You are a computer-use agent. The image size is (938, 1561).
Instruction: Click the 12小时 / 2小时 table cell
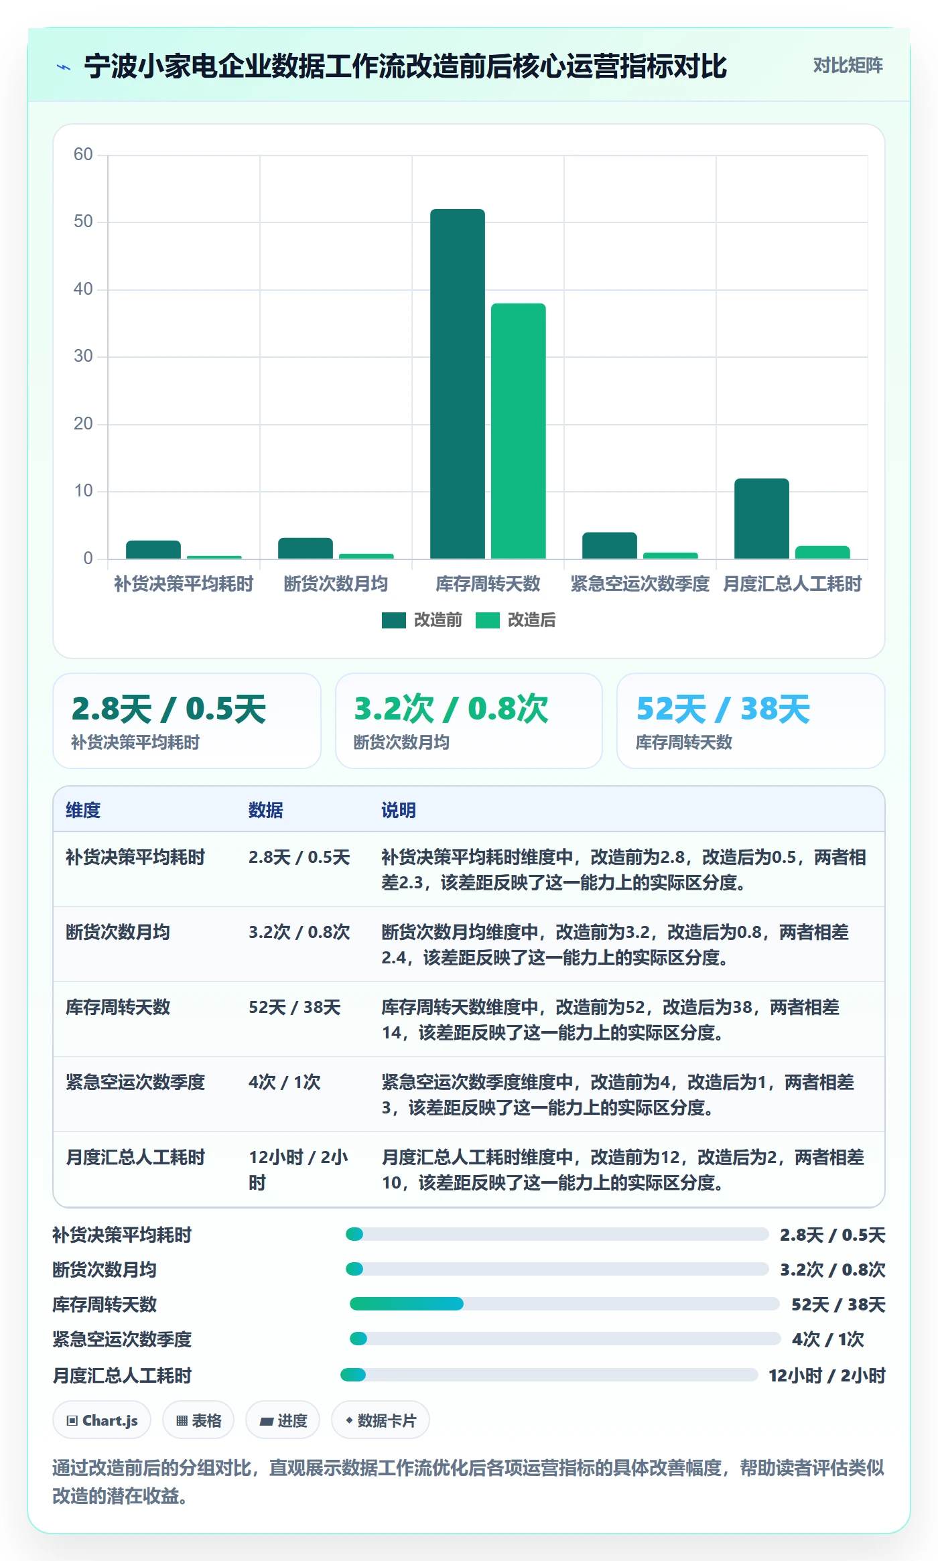point(299,1170)
